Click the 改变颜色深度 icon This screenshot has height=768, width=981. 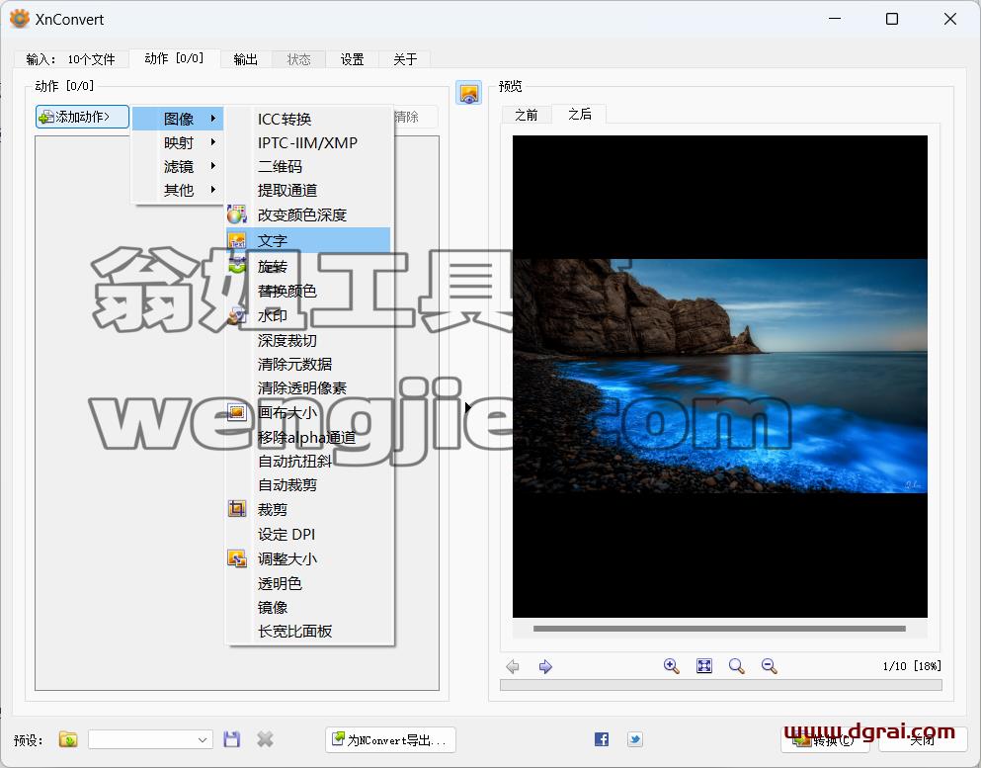click(236, 214)
